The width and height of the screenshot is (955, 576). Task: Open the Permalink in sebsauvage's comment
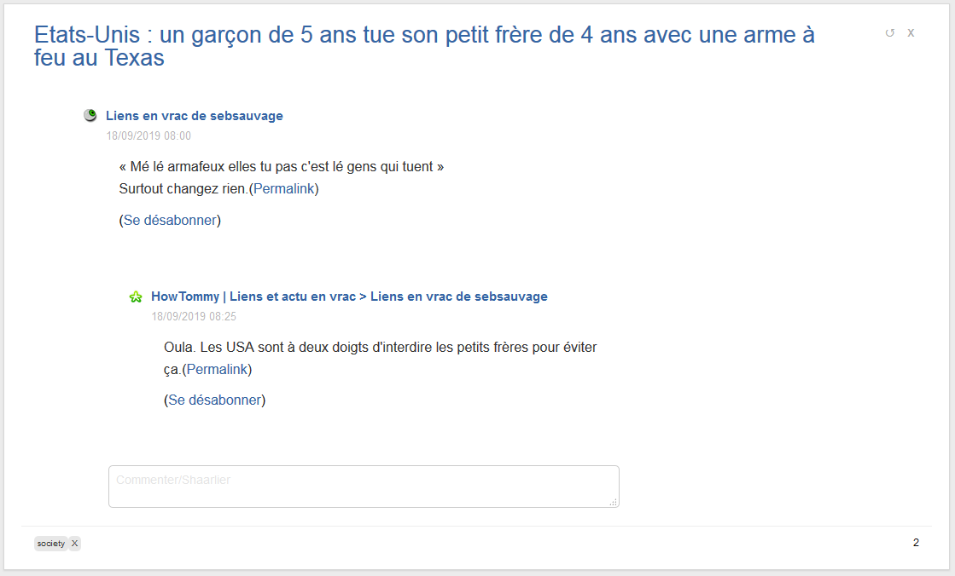tap(284, 189)
